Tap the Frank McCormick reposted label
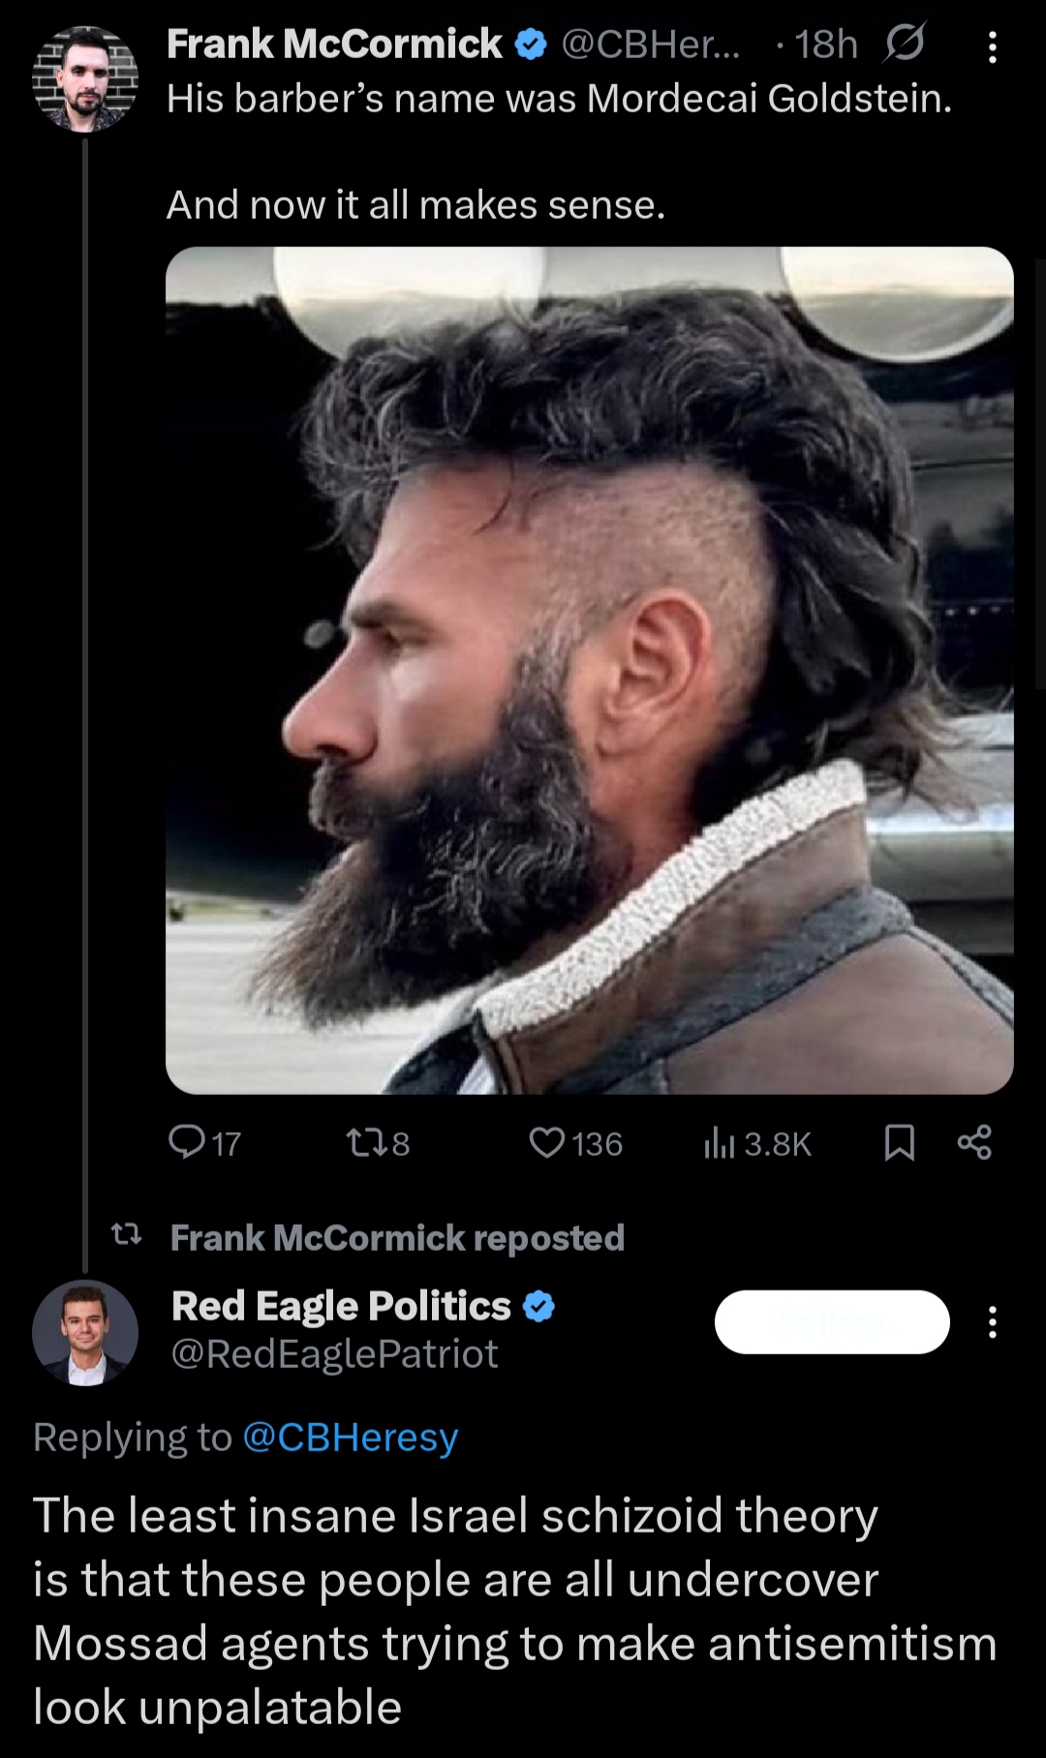Viewport: 1046px width, 1758px height. coord(397,1238)
